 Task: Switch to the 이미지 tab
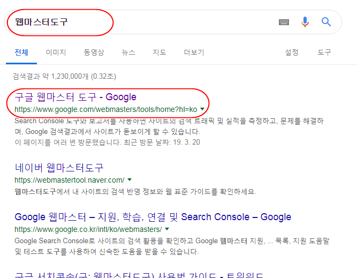(x=56, y=52)
